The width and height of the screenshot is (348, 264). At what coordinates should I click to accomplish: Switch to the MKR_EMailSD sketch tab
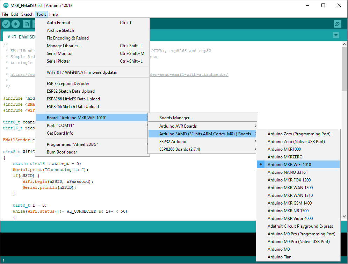[19, 37]
